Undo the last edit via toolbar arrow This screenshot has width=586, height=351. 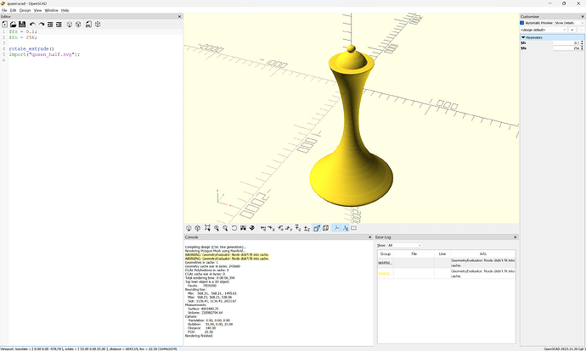(32, 24)
